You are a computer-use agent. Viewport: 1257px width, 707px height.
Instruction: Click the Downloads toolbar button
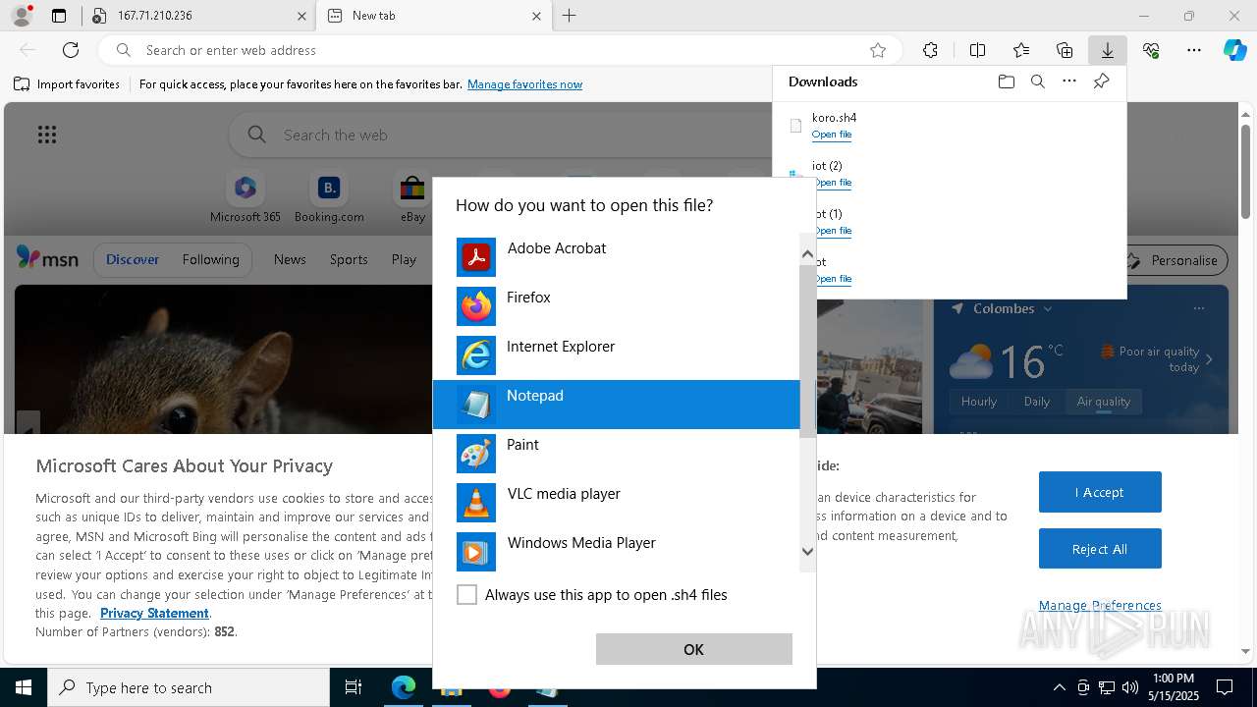[1107, 50]
